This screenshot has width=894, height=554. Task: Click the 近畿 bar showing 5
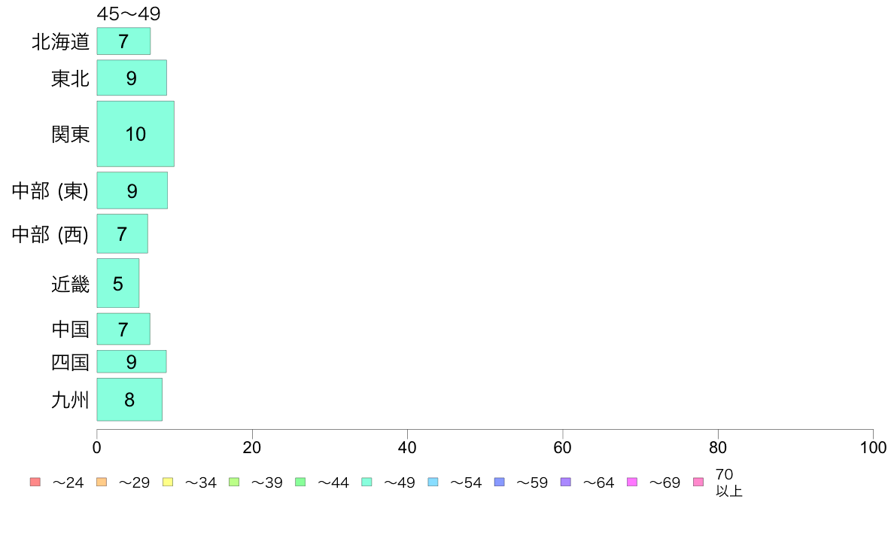[118, 283]
